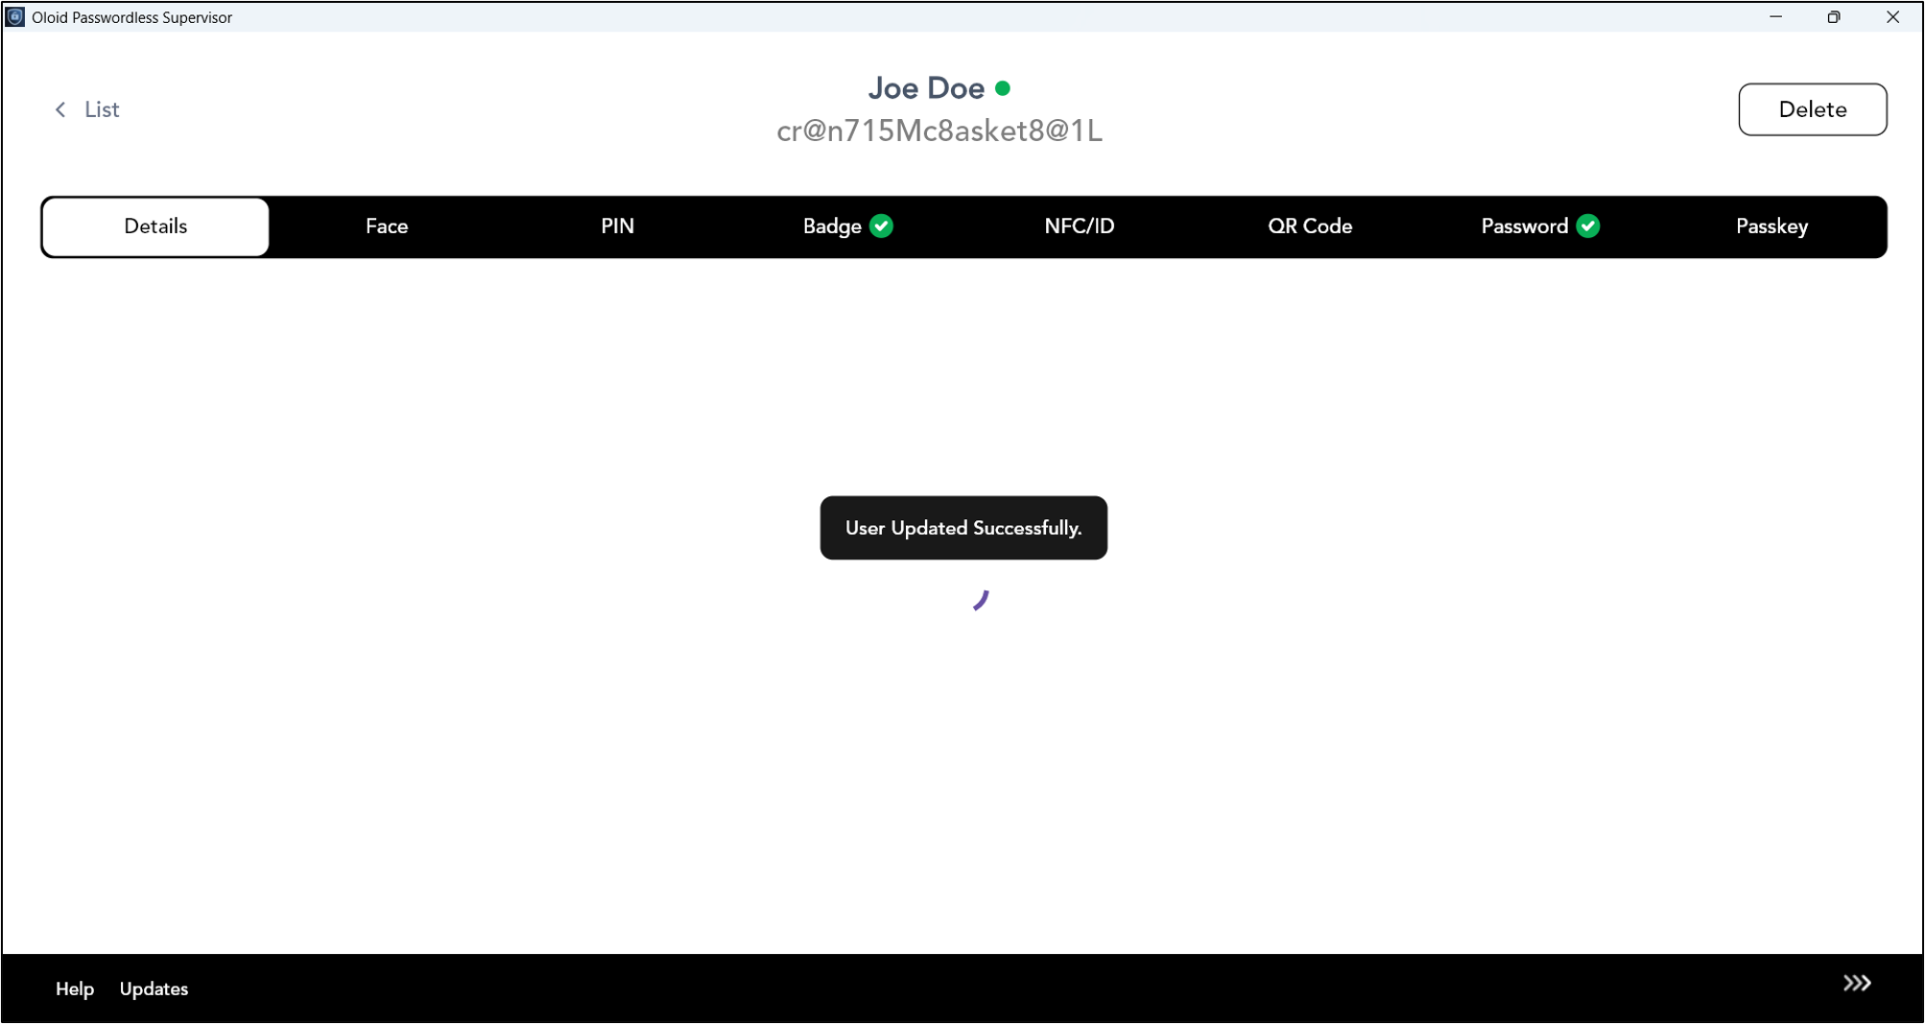Click the back chevron beside List
The width and height of the screenshot is (1925, 1024).
click(x=60, y=109)
